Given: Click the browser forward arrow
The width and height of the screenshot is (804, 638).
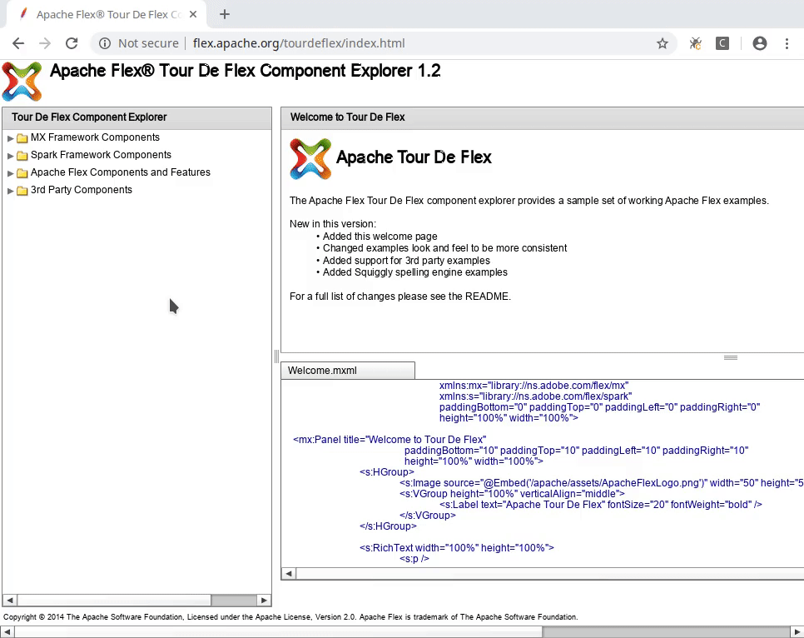Looking at the screenshot, I should coord(45,43).
